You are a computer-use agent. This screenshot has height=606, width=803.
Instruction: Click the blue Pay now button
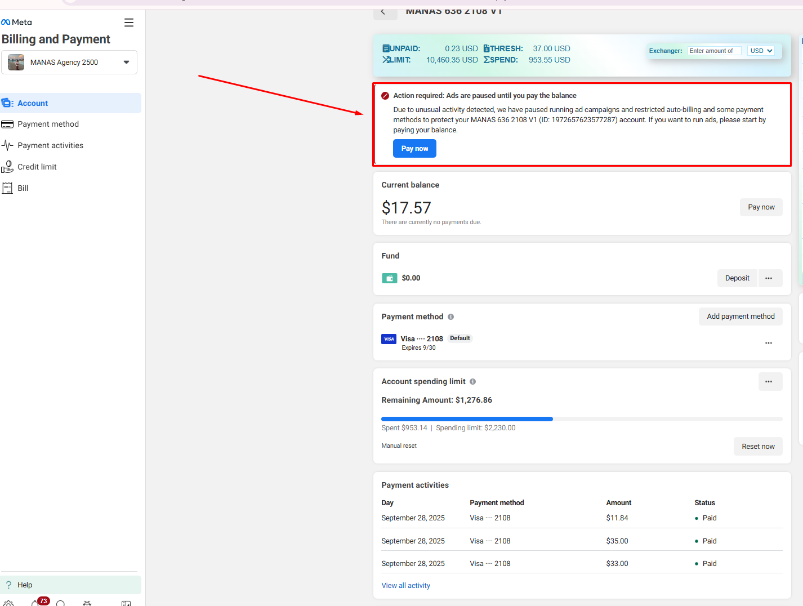tap(414, 149)
